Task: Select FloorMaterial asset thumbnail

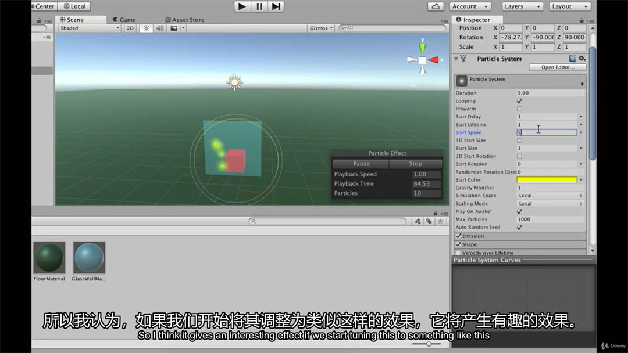Action: [49, 257]
